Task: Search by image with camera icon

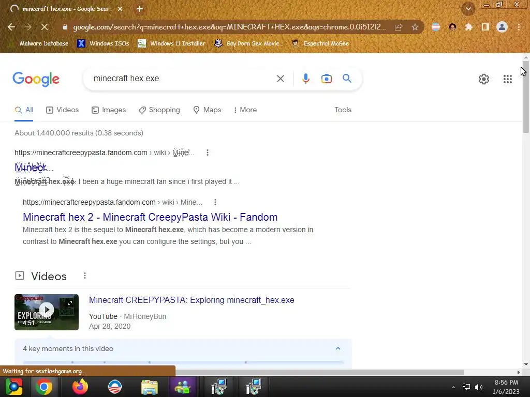Action: (326, 79)
